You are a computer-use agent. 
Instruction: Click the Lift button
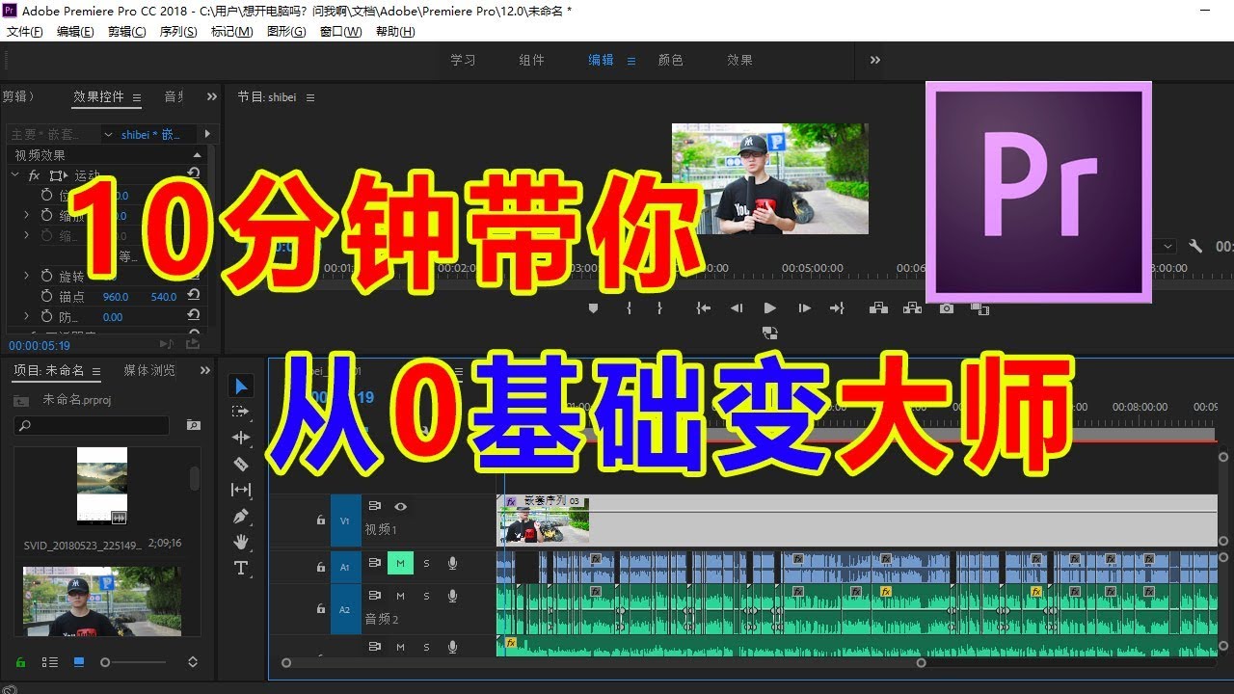878,308
